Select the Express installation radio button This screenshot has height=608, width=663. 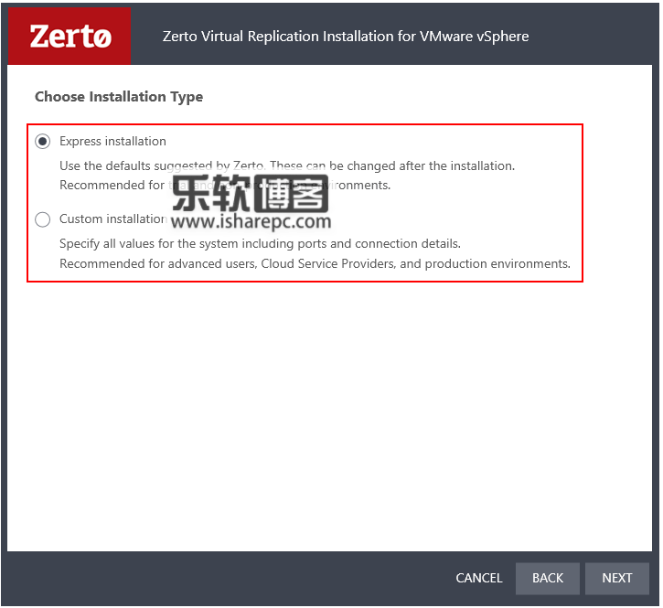43,141
